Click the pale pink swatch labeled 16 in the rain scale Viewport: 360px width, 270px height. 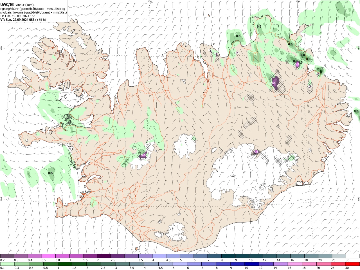point(295,264)
